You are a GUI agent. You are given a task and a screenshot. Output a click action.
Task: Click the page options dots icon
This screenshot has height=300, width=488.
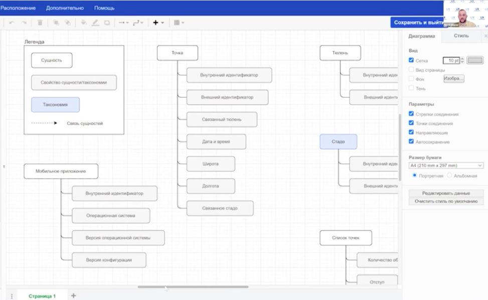(x=12, y=296)
